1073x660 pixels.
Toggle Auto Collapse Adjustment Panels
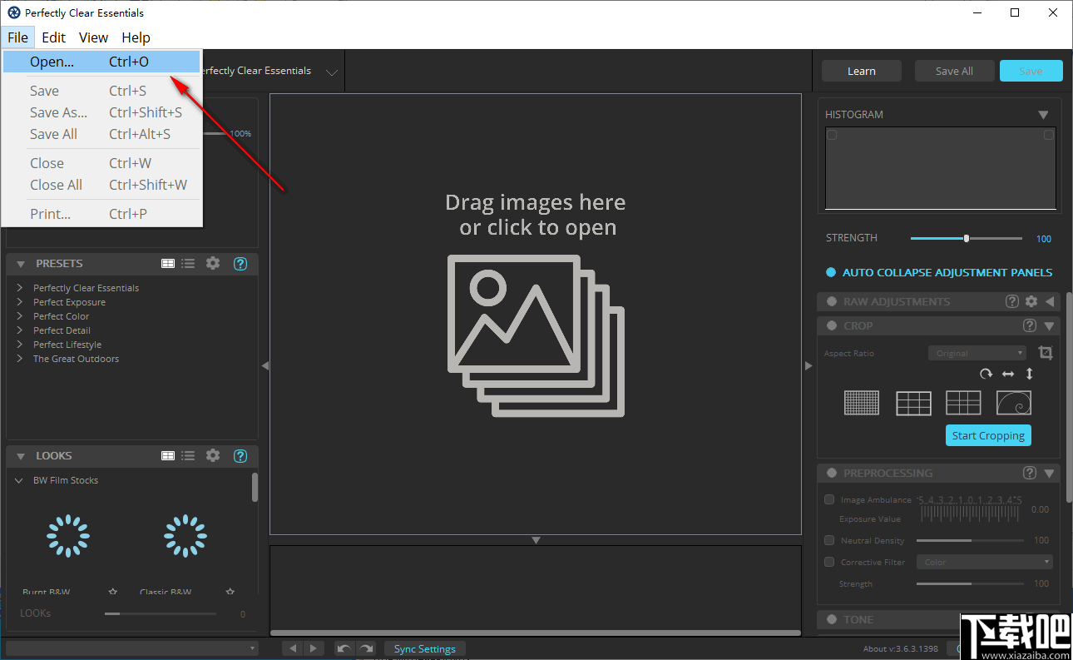pyautogui.click(x=830, y=272)
